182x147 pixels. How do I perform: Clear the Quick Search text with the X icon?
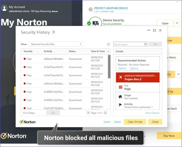point(145,44)
